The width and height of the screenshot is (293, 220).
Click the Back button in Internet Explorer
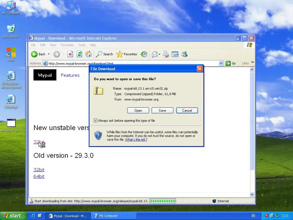[x=38, y=54]
